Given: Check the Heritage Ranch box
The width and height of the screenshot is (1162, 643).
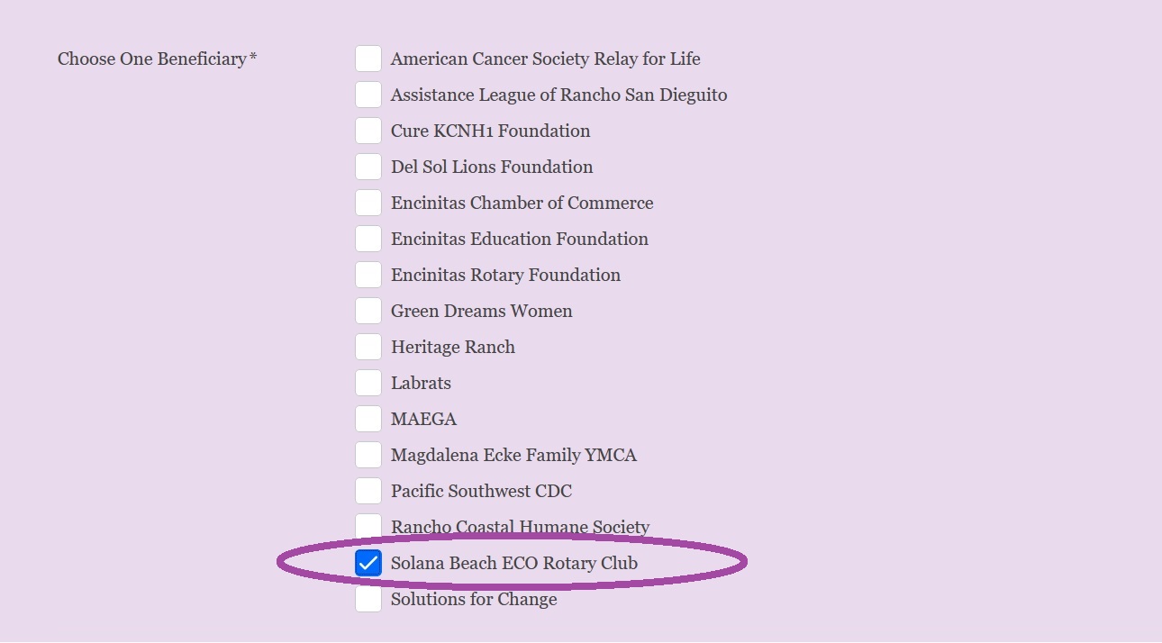Looking at the screenshot, I should 368,347.
